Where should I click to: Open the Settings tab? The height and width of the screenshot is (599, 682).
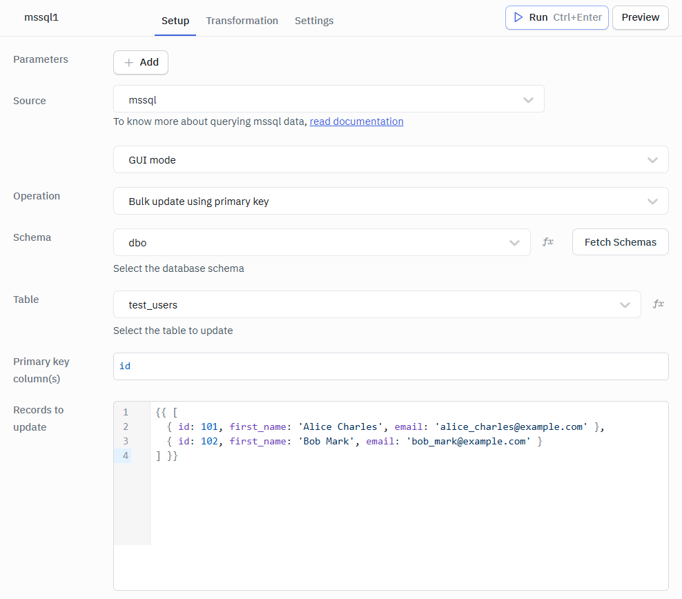(314, 21)
